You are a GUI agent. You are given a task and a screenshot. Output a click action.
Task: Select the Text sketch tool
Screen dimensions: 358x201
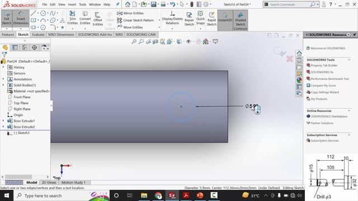[62, 21]
